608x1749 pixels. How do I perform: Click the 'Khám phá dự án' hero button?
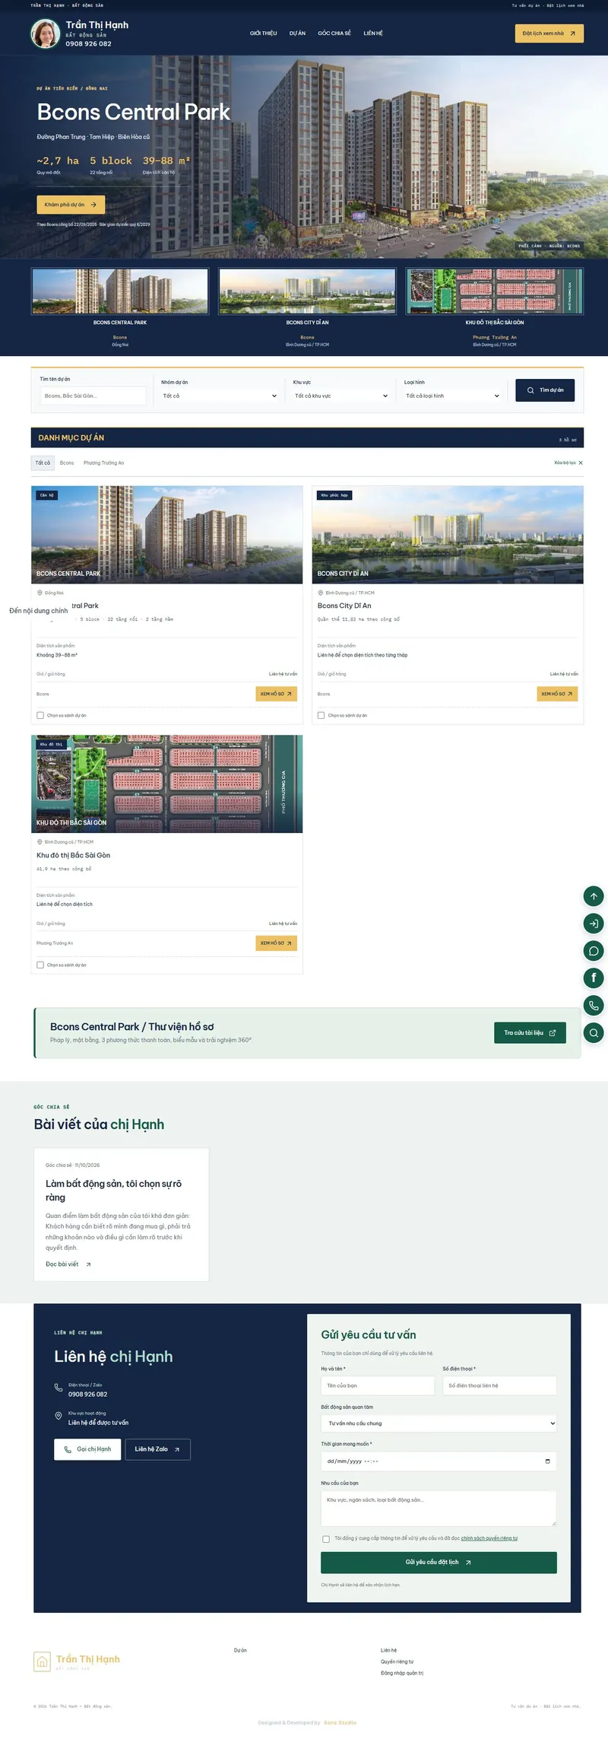pyautogui.click(x=71, y=205)
